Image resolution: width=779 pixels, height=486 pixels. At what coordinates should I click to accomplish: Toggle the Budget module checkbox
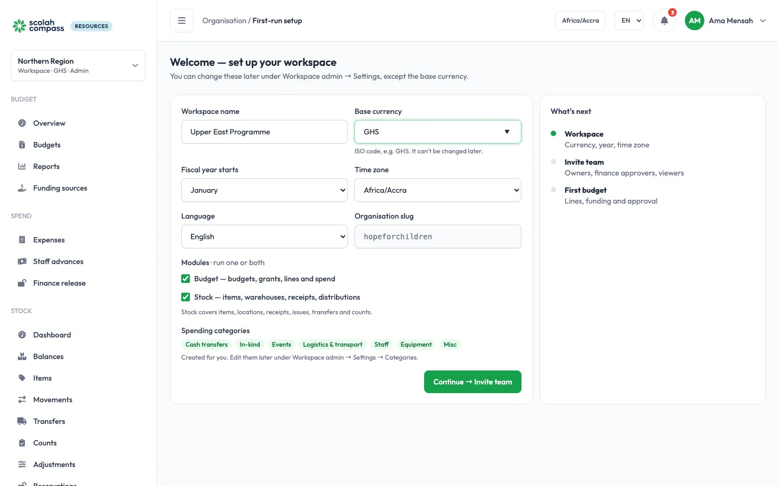click(186, 279)
